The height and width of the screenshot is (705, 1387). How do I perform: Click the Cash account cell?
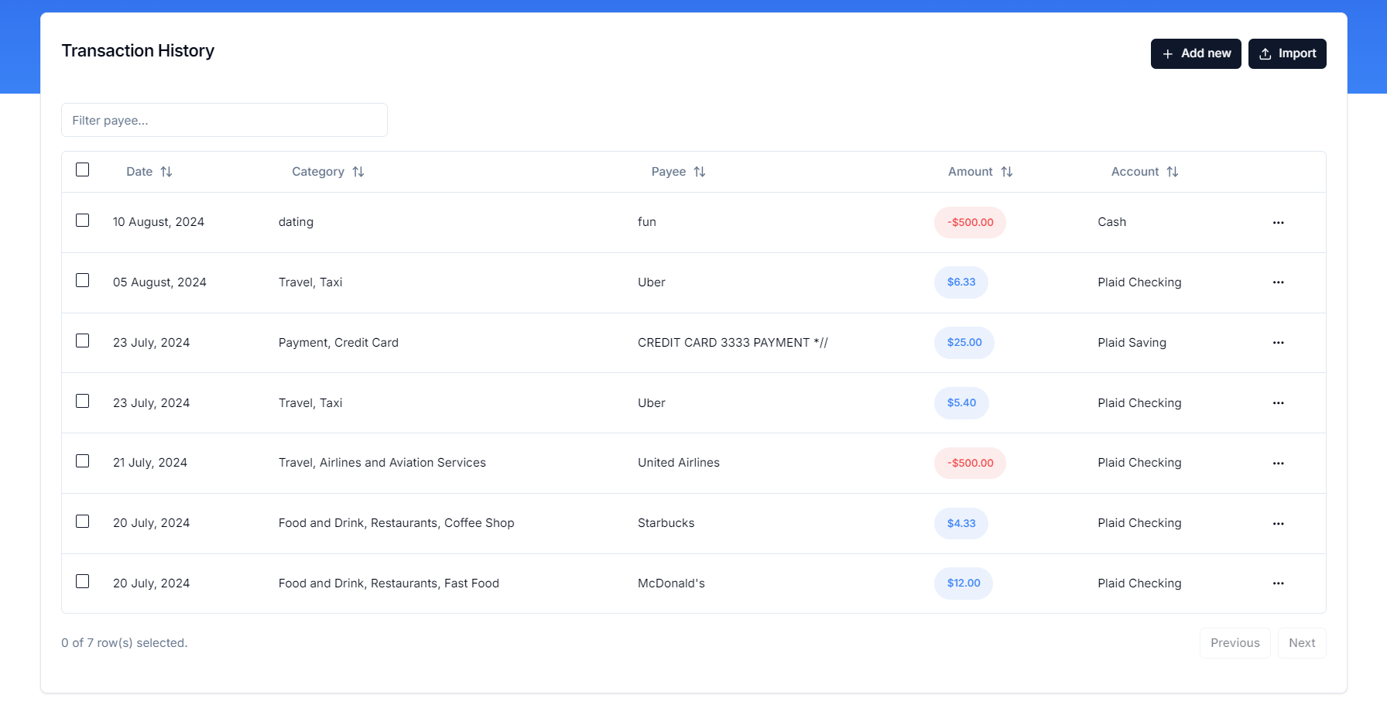[x=1111, y=222]
